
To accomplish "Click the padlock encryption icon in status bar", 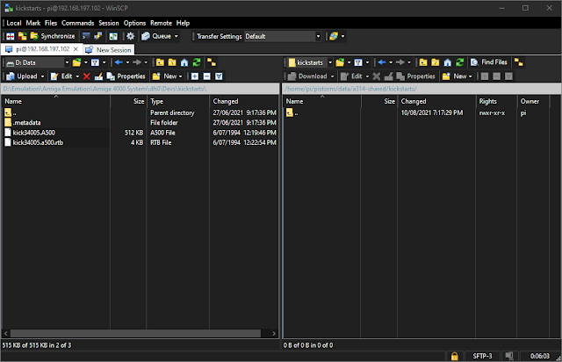I will pos(455,356).
